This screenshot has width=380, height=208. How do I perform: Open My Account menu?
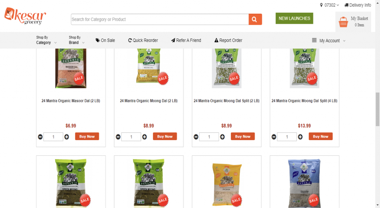pyautogui.click(x=329, y=41)
